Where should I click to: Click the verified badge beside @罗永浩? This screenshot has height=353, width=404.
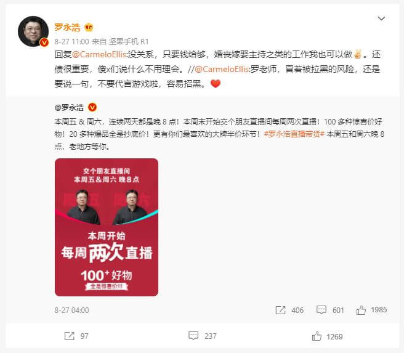click(x=92, y=107)
